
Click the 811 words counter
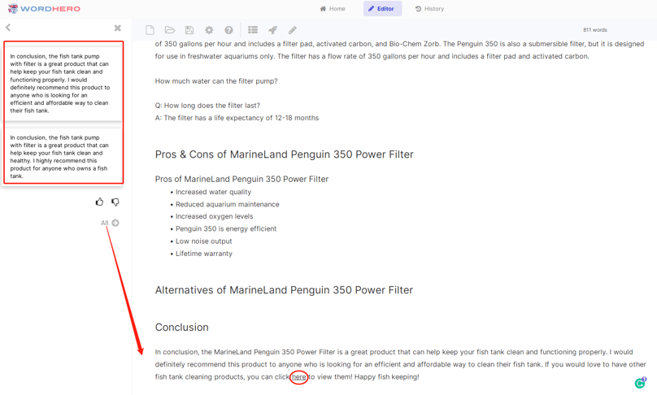coord(595,30)
